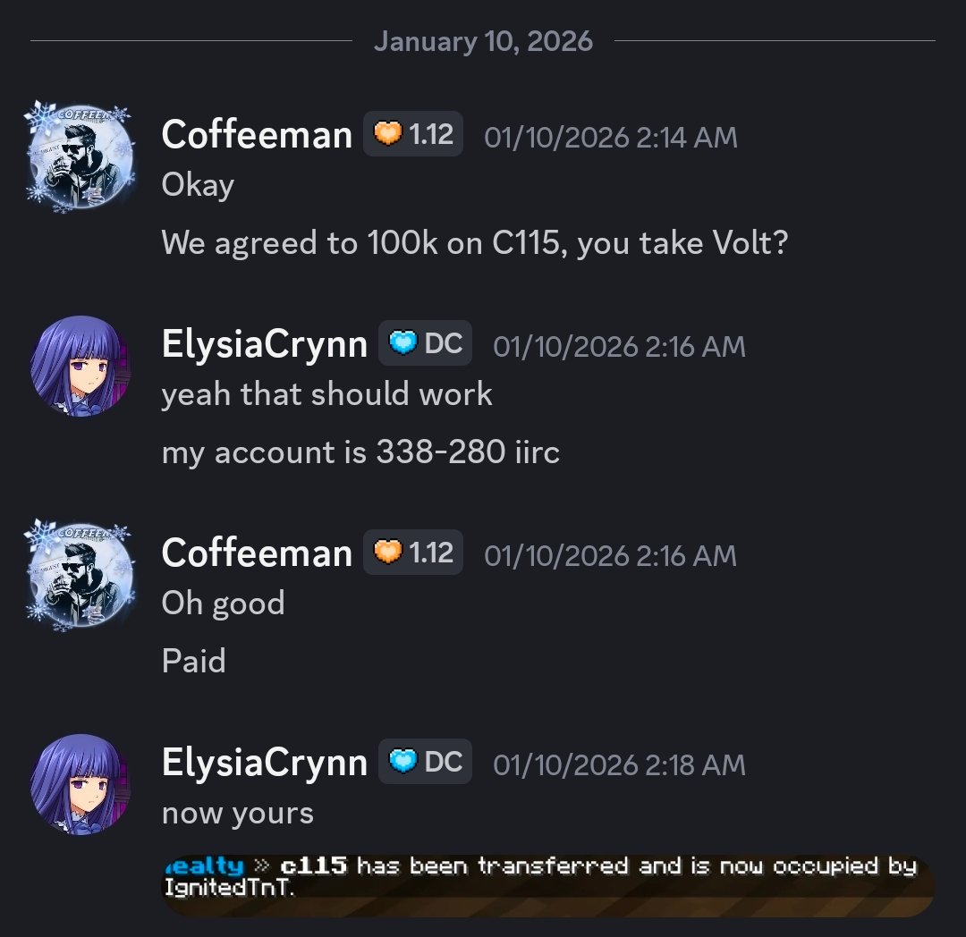
Task: Select the 'We agreed to 100k on C115' message
Action: tap(474, 242)
